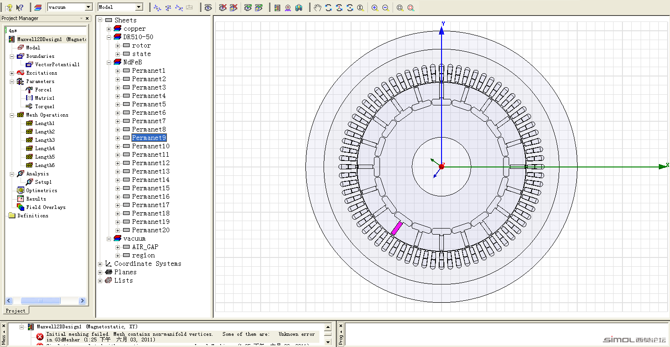Select Setup1 under Analysis
Screen dimensions: 670x347
43,182
